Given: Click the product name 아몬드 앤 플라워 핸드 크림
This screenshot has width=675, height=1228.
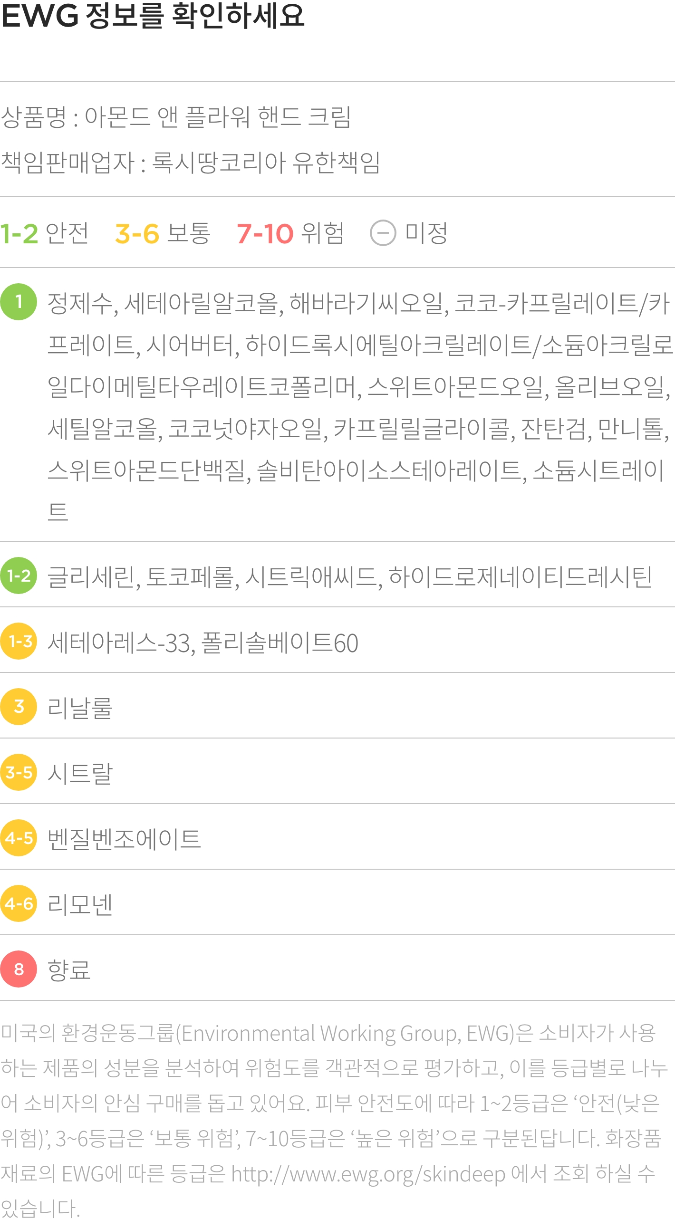Looking at the screenshot, I should (x=218, y=117).
